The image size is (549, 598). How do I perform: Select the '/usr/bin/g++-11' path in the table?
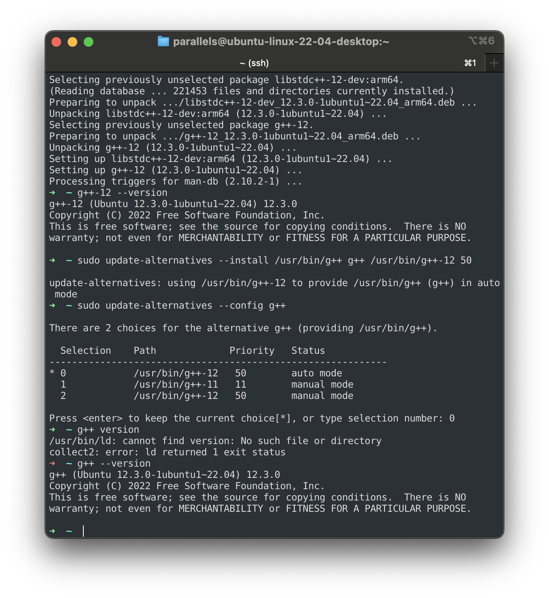[176, 384]
